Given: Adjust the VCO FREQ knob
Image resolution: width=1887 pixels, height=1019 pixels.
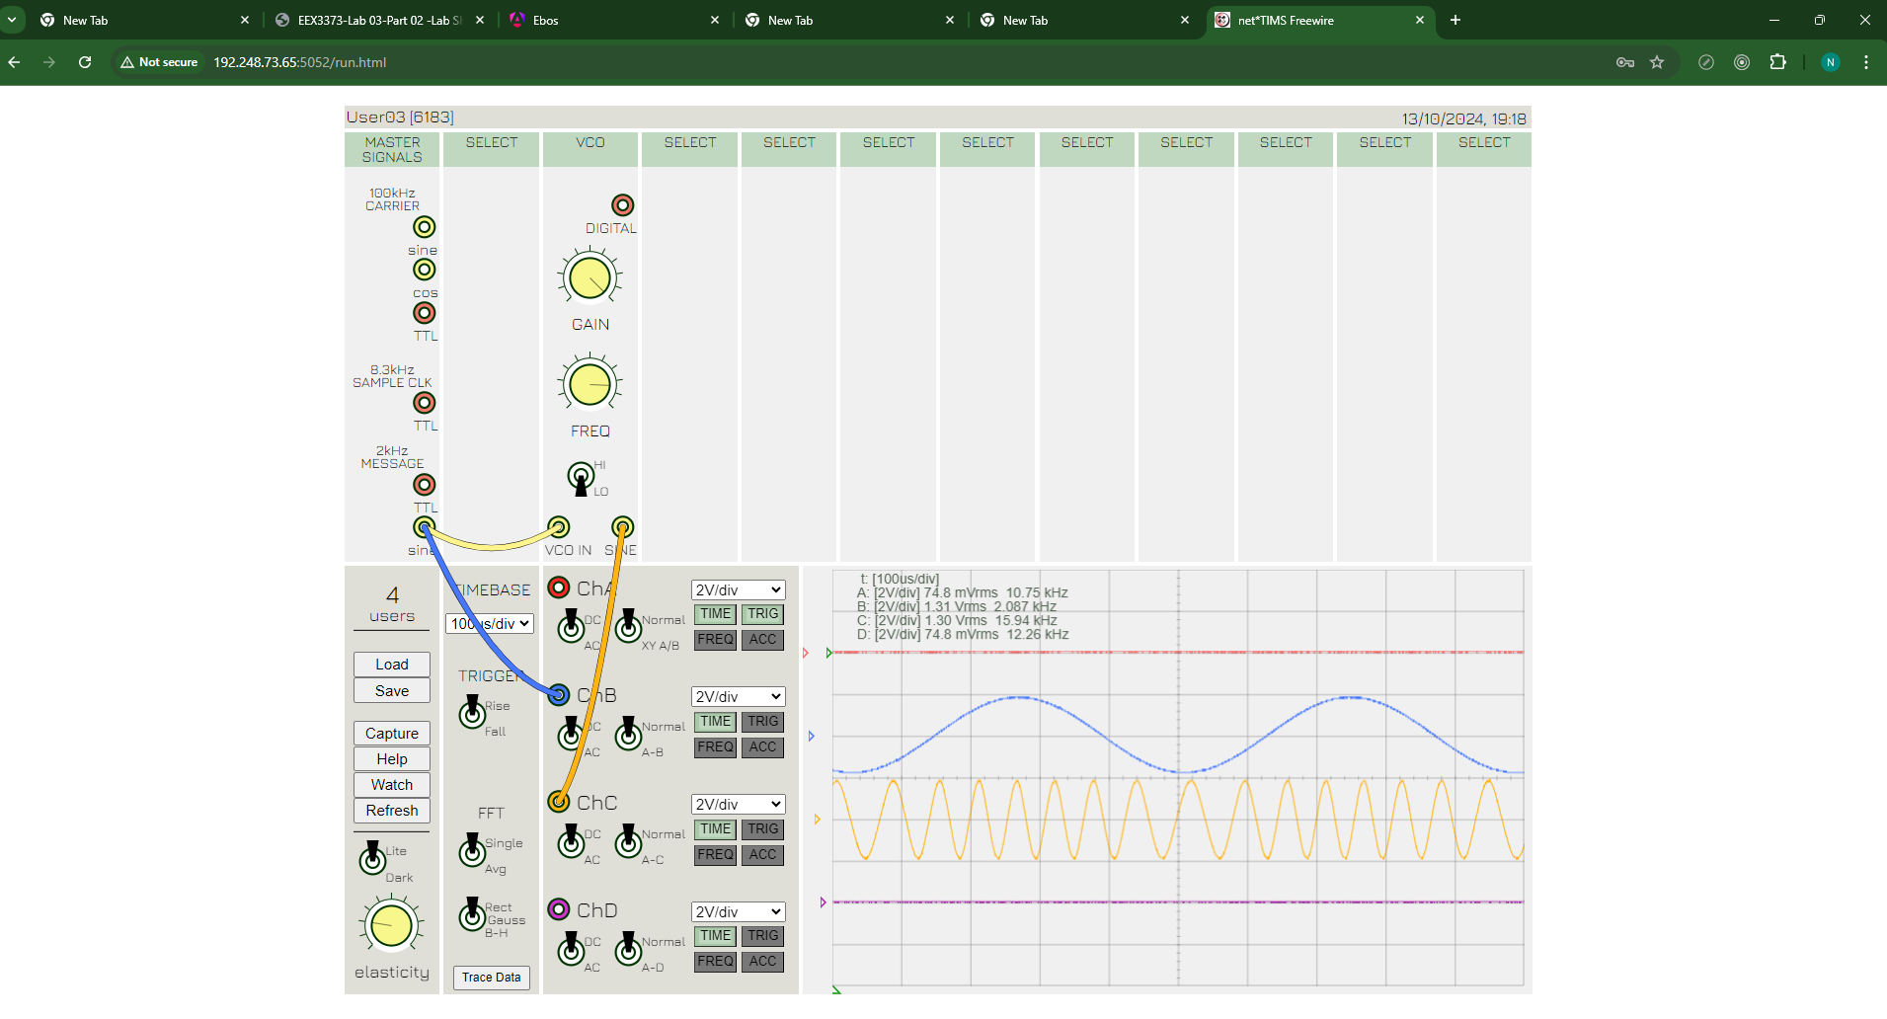Looking at the screenshot, I should [x=590, y=384].
